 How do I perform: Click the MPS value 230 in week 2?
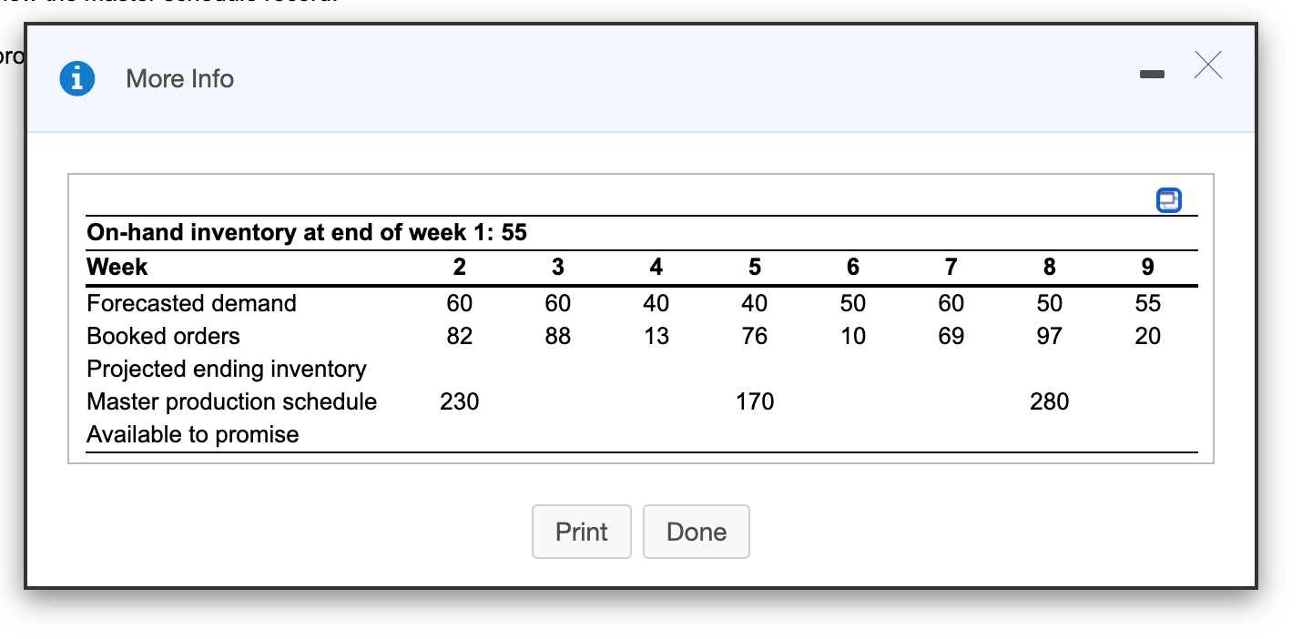point(460,401)
